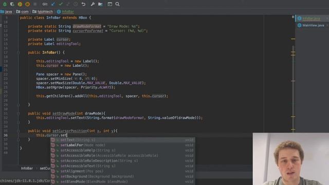Choose setBackground completion suggestion
329x185 pixels.
[123, 177]
